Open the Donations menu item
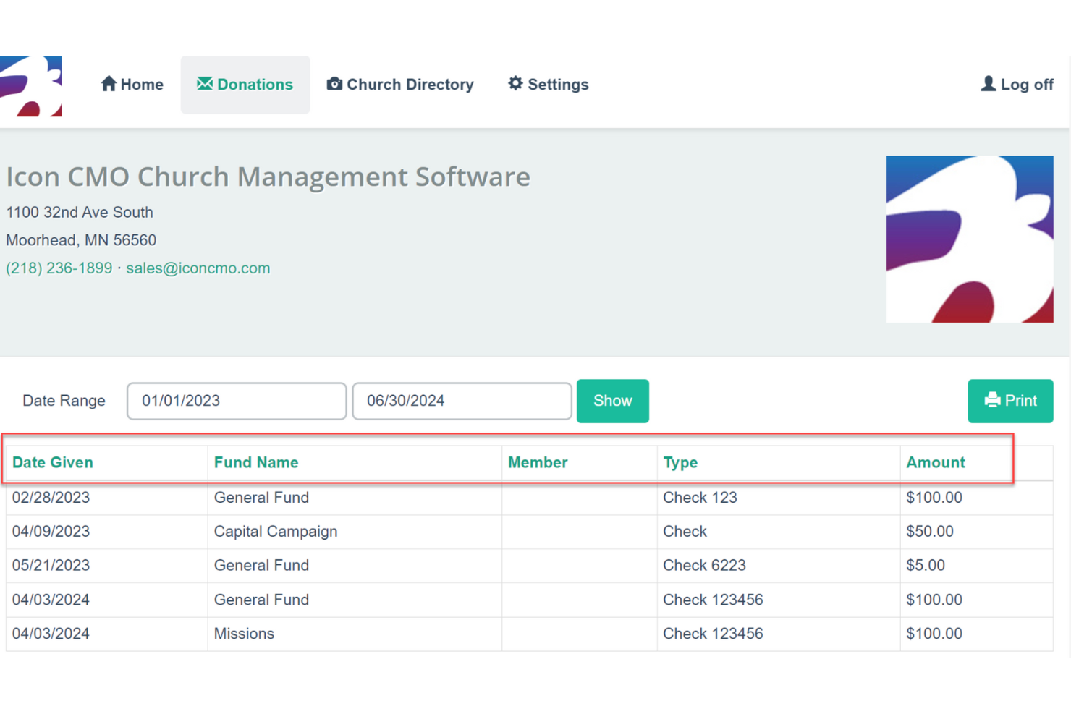1071x714 pixels. (x=245, y=85)
